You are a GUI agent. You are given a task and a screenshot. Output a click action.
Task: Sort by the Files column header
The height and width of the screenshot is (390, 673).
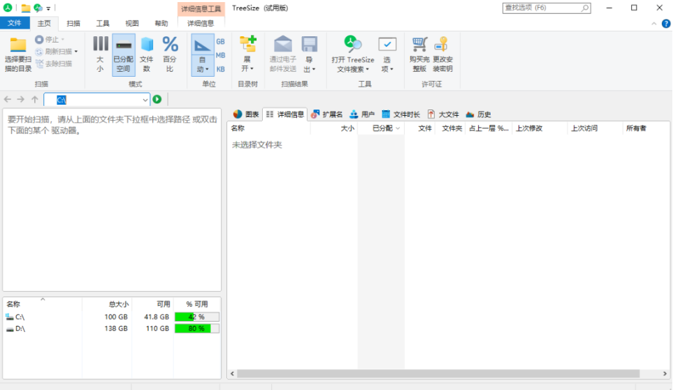pyautogui.click(x=420, y=128)
